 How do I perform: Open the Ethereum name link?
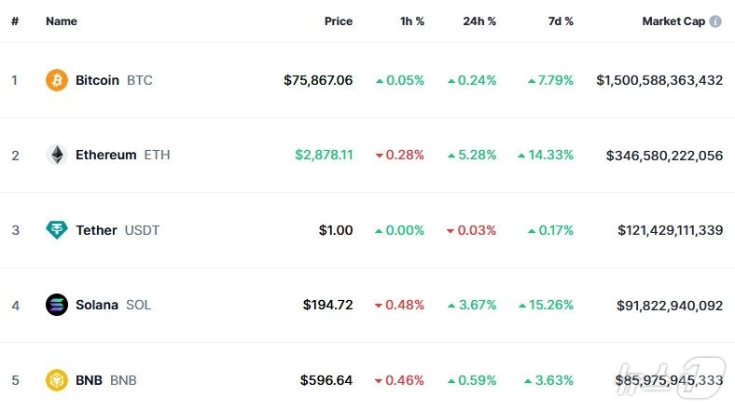[105, 155]
